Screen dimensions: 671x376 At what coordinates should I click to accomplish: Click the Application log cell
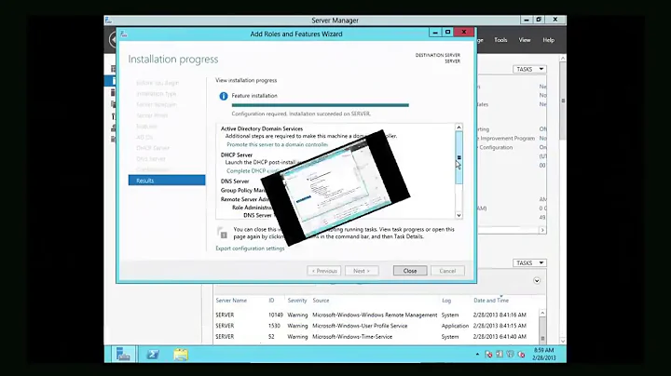455,326
